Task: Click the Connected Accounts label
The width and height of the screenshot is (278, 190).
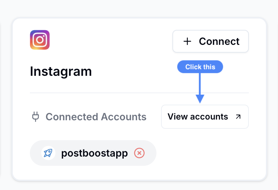Action: [x=96, y=117]
